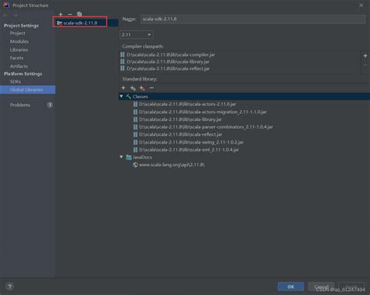Open Artifacts settings page
The height and width of the screenshot is (295, 370).
tap(19, 66)
